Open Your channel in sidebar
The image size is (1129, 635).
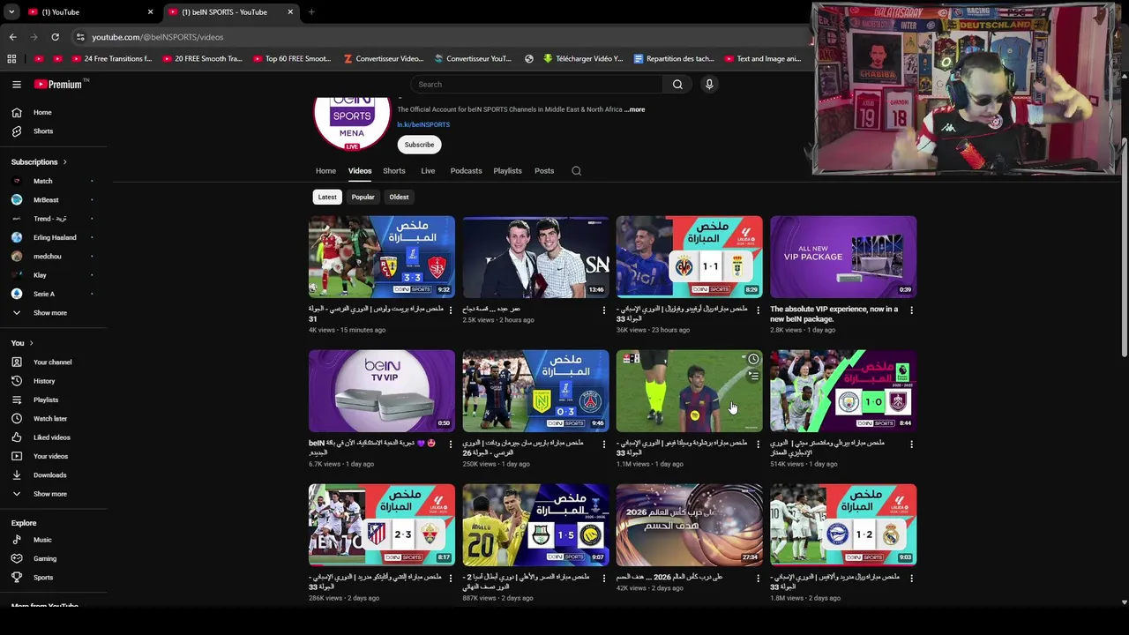[52, 362]
